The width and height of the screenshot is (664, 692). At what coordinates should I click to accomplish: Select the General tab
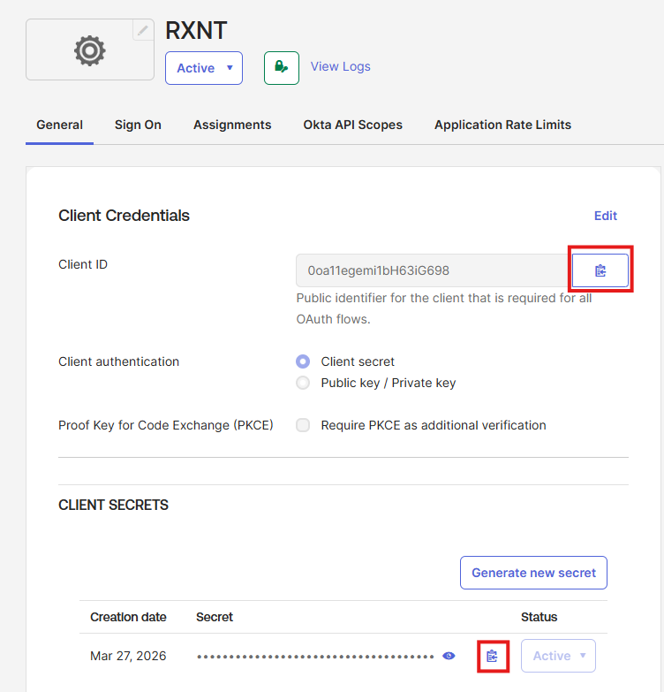(x=59, y=125)
